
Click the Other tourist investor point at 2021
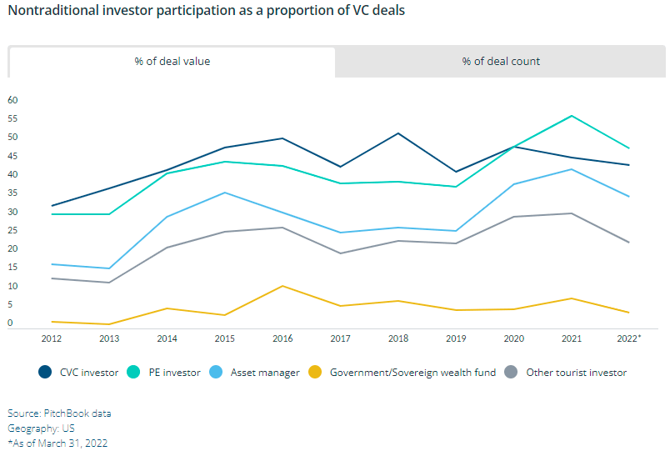pyautogui.click(x=572, y=213)
